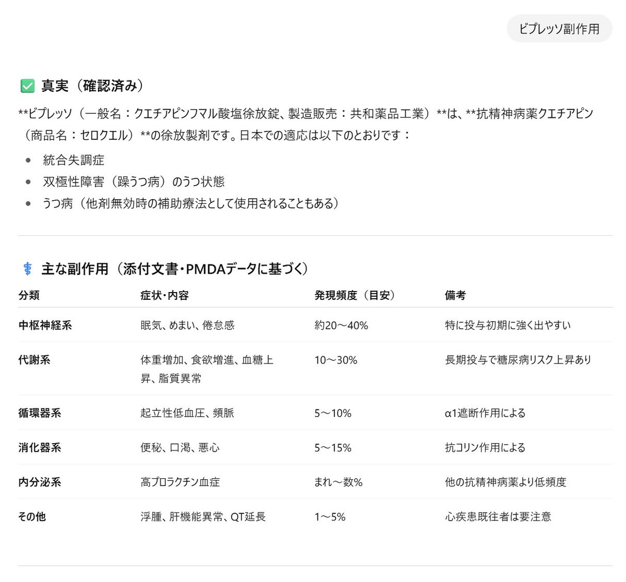Viewport: 626px width, 582px height.
Task: Click the 浮腫、肝機能異常、QT延長 cell
Action: point(203,516)
